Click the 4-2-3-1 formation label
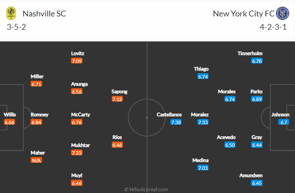Screen dimensions: 295x193 (273, 27)
